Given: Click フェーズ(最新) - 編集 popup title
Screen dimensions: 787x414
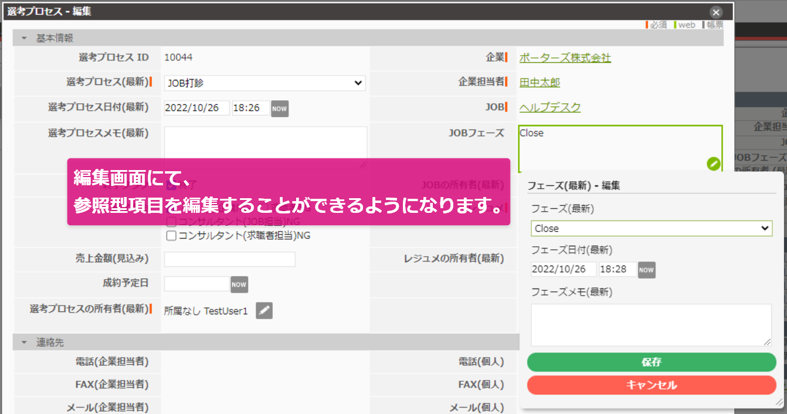Looking at the screenshot, I should (574, 185).
